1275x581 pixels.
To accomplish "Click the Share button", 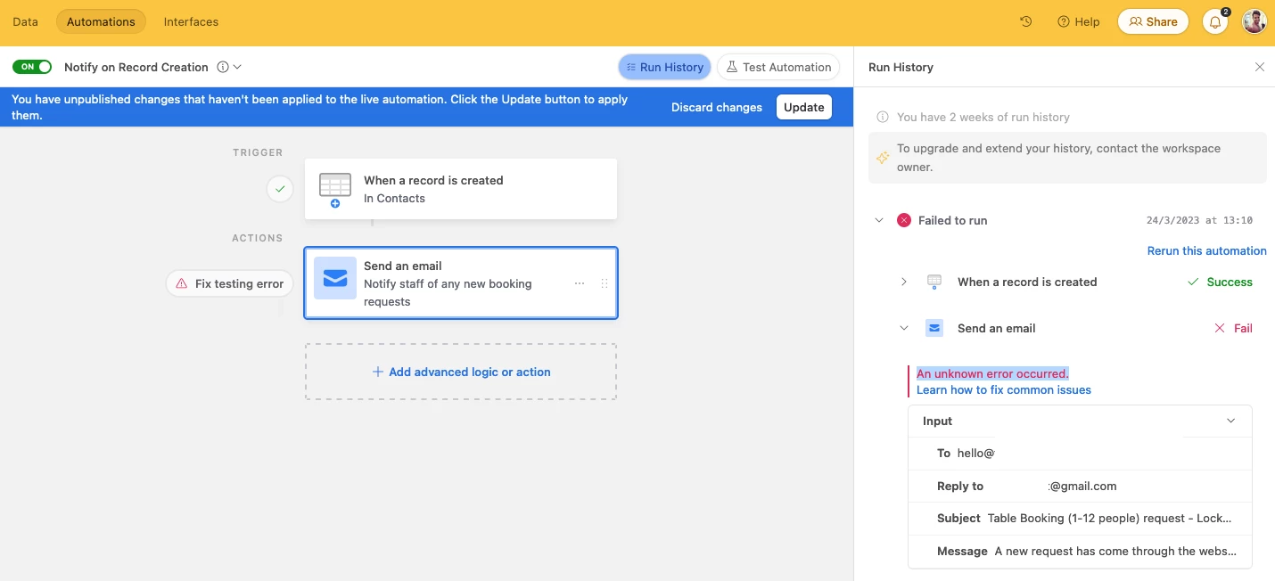I will [x=1153, y=21].
